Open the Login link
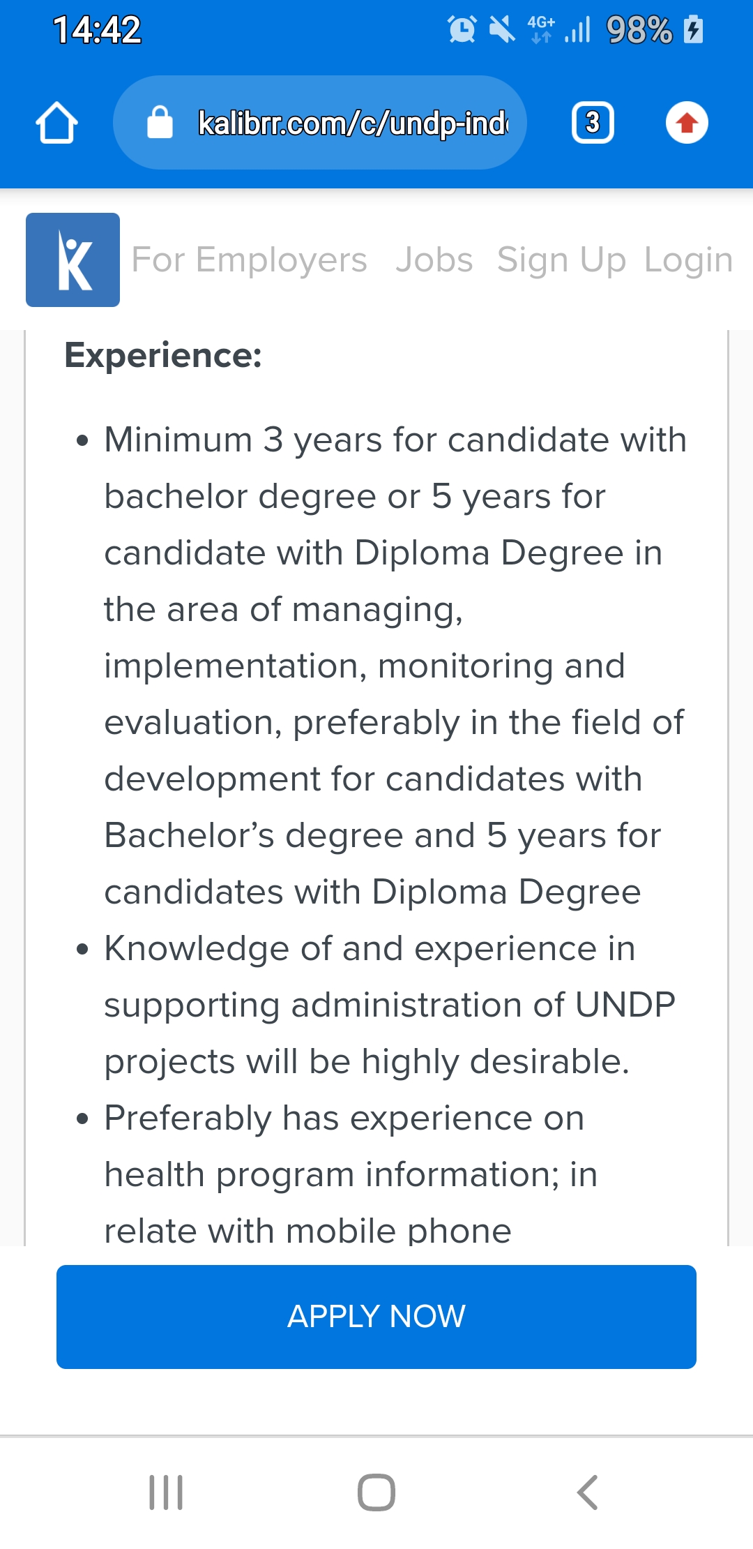Image resolution: width=753 pixels, height=1549 pixels. click(688, 260)
